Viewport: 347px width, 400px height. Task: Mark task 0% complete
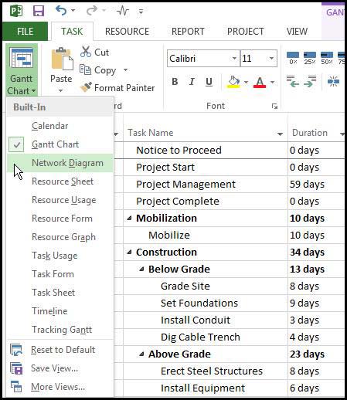(293, 58)
